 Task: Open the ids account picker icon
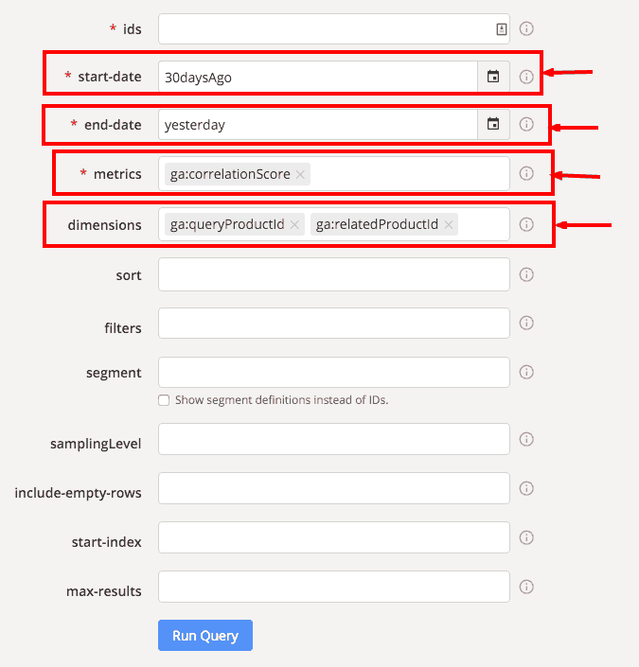pyautogui.click(x=502, y=29)
